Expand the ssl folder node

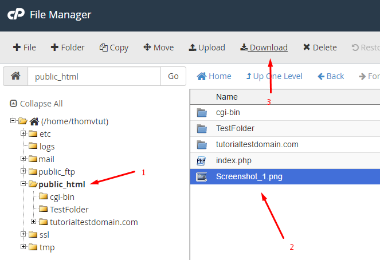tap(23, 234)
